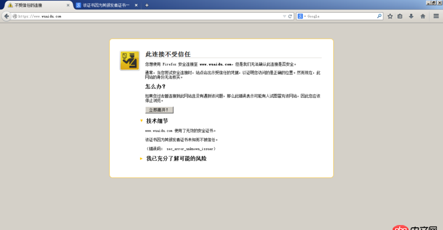
Task: Click the 怎么办? heading
Action: point(156,86)
